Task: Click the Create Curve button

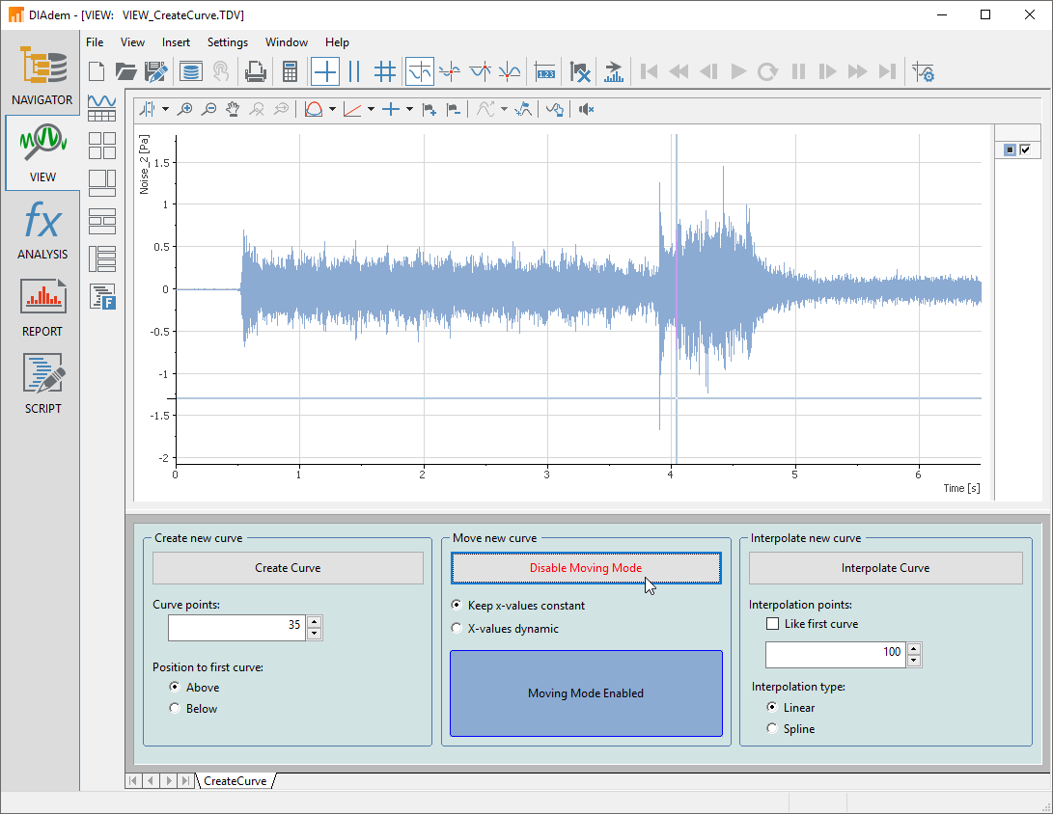Action: coord(288,568)
